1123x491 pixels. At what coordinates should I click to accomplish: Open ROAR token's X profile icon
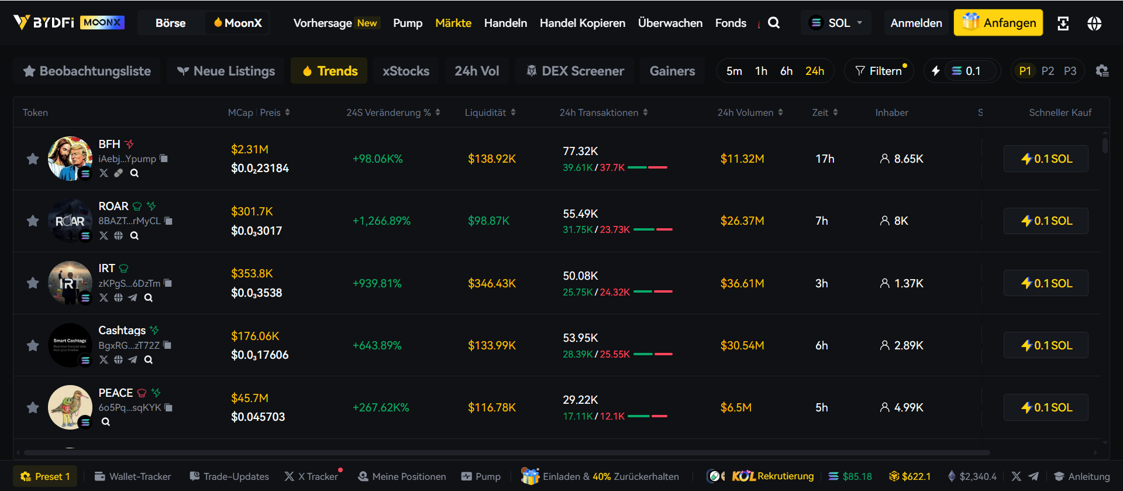tap(104, 235)
